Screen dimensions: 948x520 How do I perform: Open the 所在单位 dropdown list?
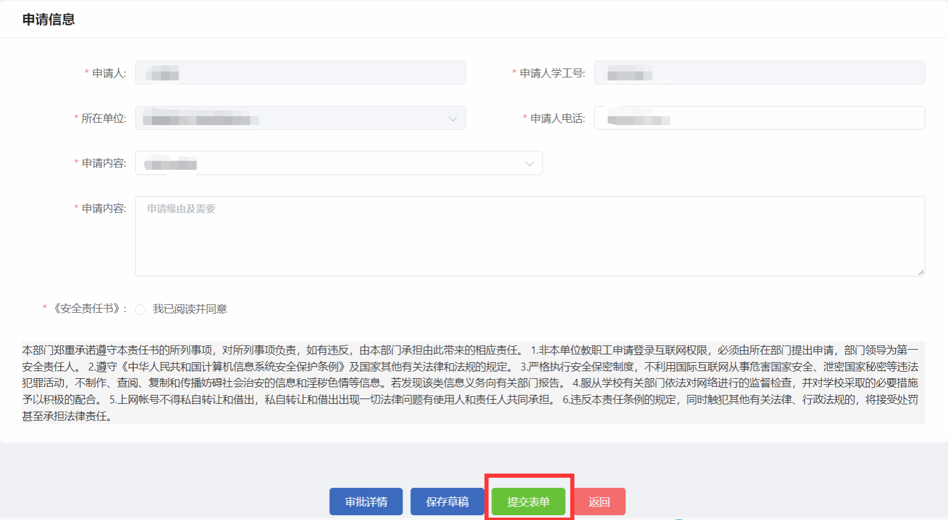tap(292, 118)
